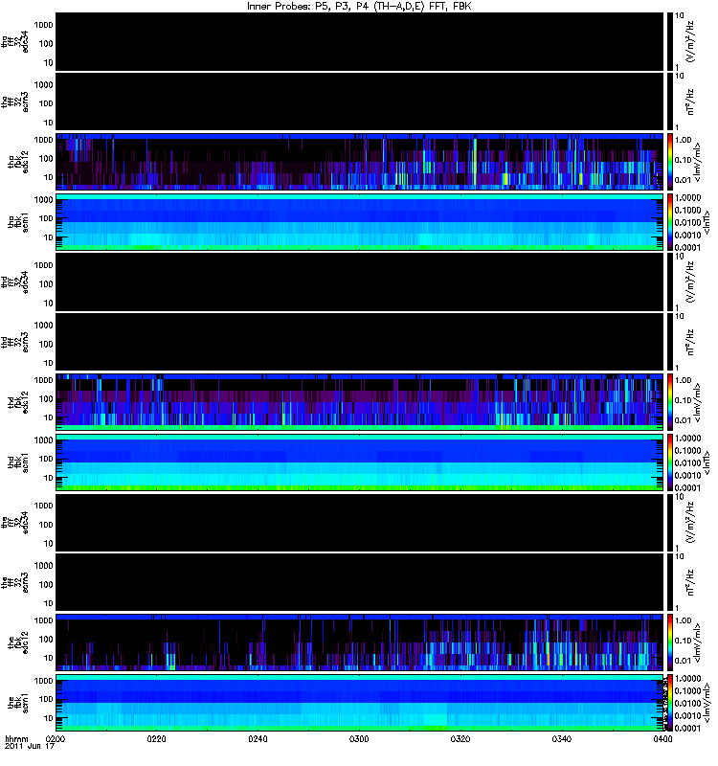Select the tha fbk scm1 spectrogram panel
This screenshot has height=766, width=718.
(x=360, y=222)
